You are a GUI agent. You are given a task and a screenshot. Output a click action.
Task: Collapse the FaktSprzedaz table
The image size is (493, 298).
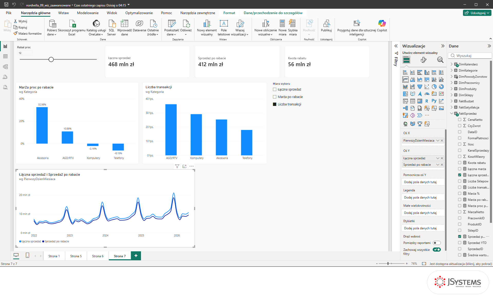pyautogui.click(x=452, y=113)
